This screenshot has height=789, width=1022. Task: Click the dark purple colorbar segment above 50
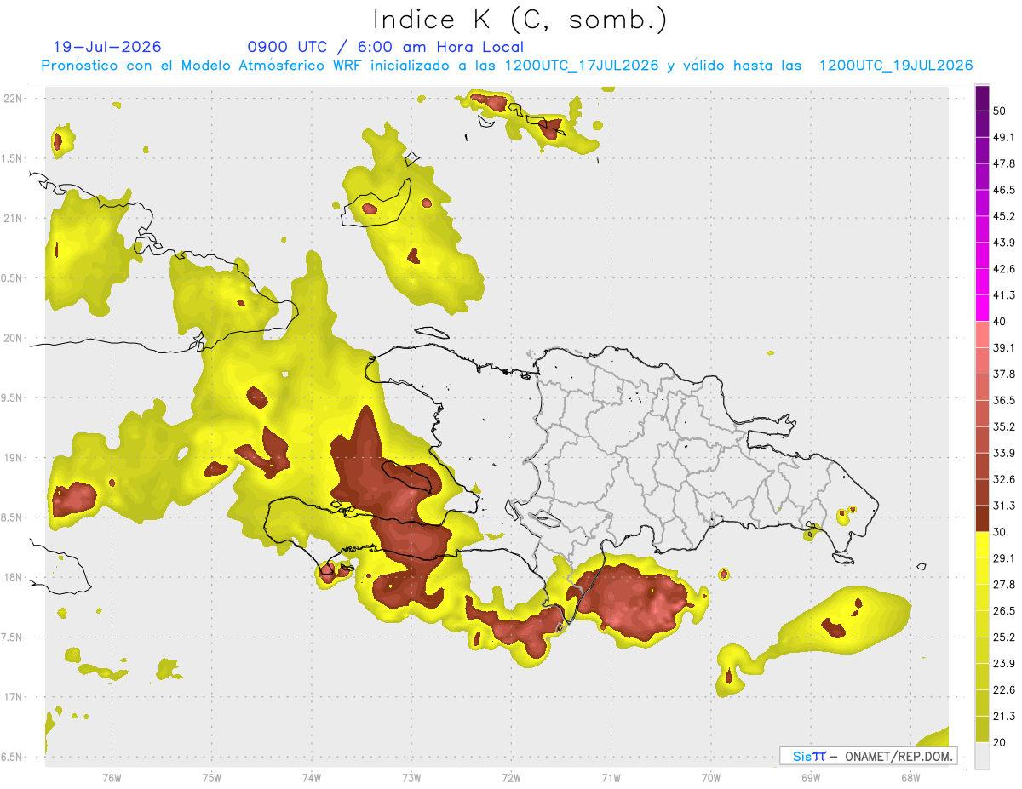pyautogui.click(x=982, y=98)
